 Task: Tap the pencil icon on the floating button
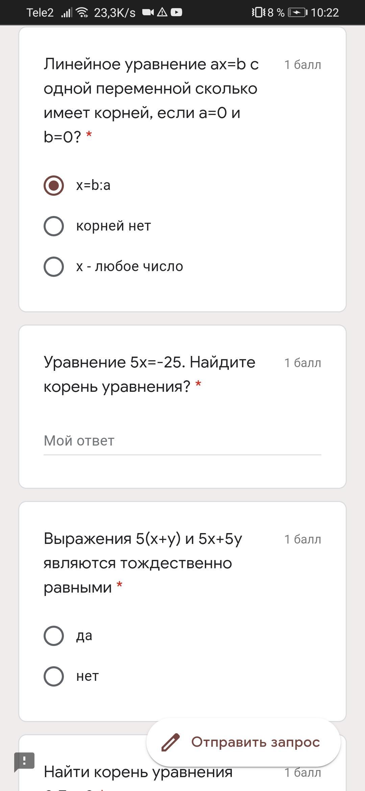pyautogui.click(x=171, y=742)
